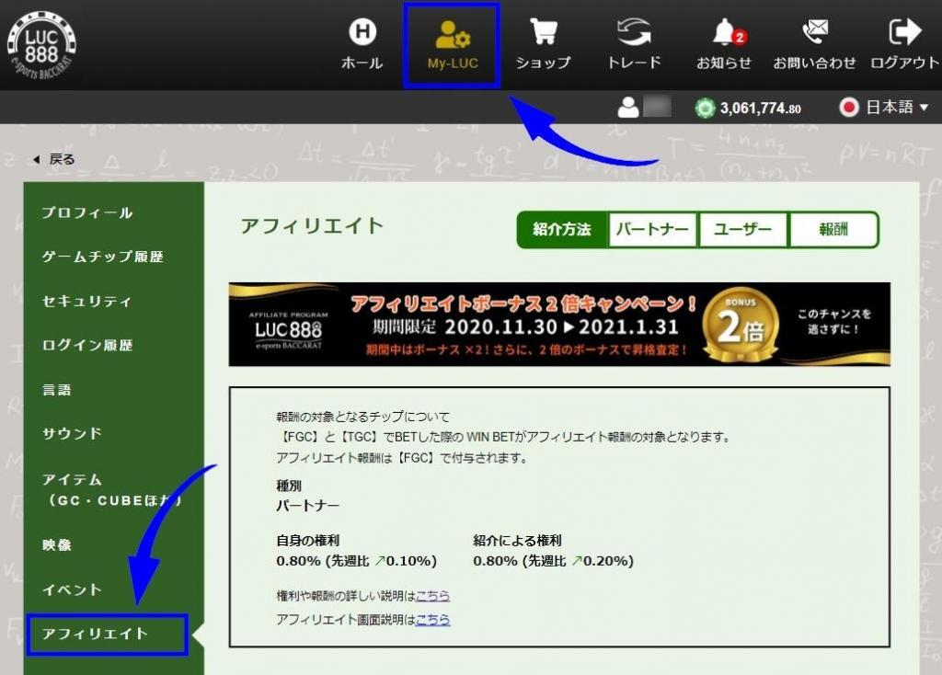This screenshot has width=942, height=675.
Task: Open アイテム (GC・CUBEほか) in sidebar
Action: 112,489
